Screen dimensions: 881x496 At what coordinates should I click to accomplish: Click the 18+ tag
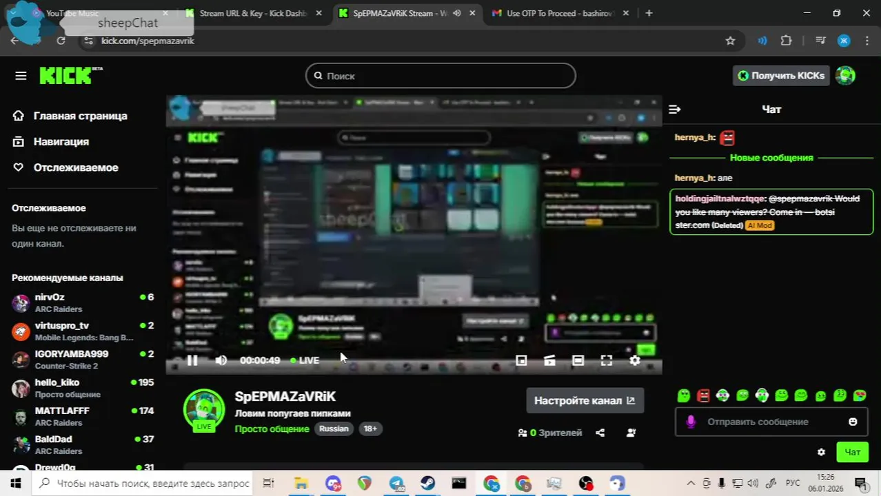(370, 428)
